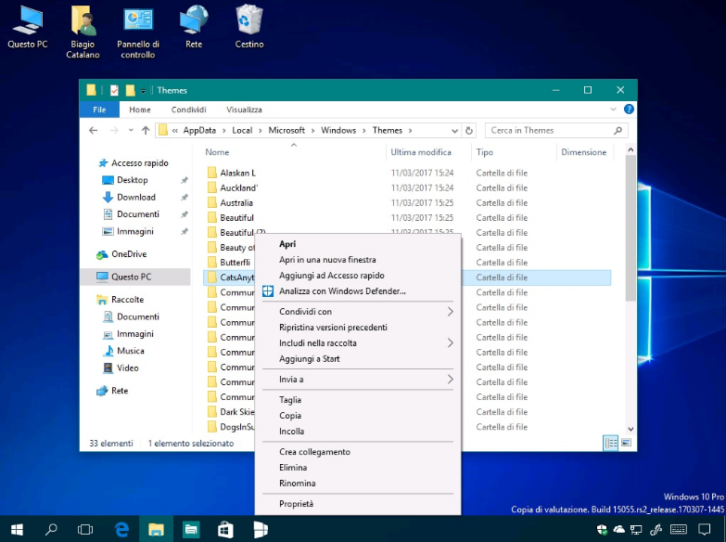Choose Apri in the context menu
The width and height of the screenshot is (726, 542).
click(287, 244)
